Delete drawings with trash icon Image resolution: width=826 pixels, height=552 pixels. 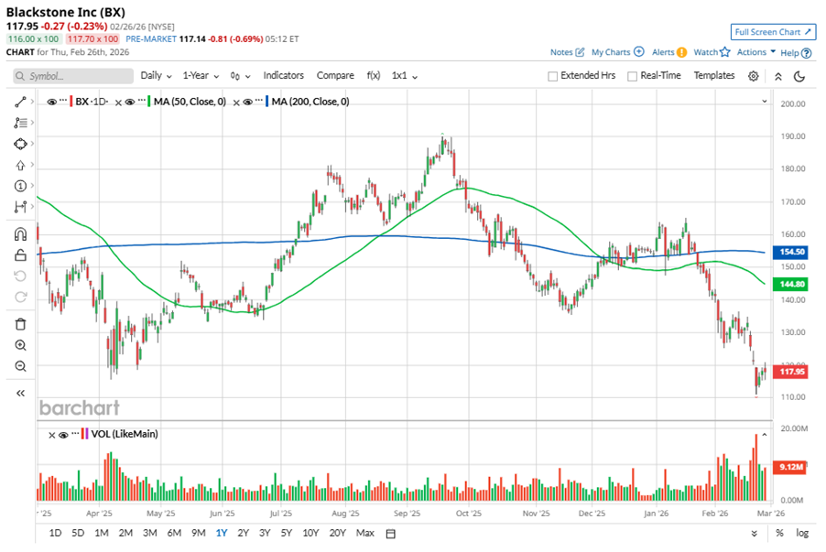click(20, 324)
